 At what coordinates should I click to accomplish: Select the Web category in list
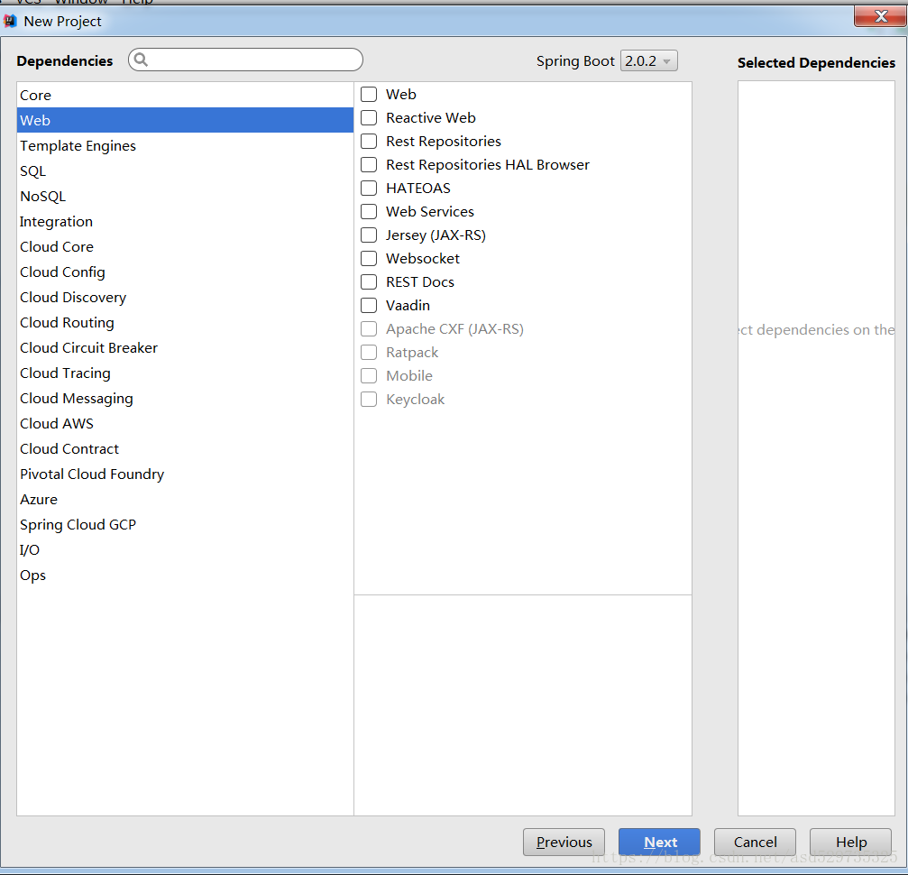[x=185, y=120]
